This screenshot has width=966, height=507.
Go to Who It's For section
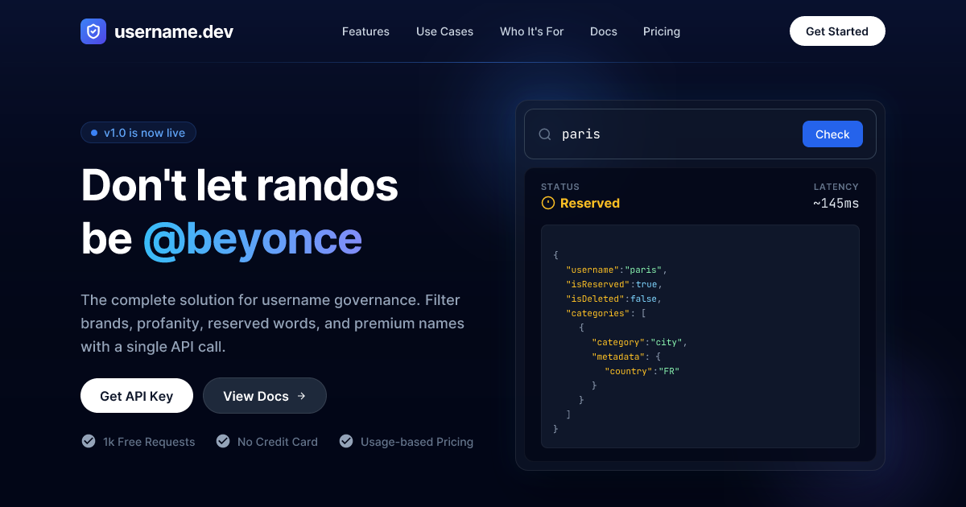[x=531, y=31]
